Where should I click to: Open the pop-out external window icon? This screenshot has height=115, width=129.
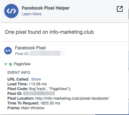click(x=120, y=9)
